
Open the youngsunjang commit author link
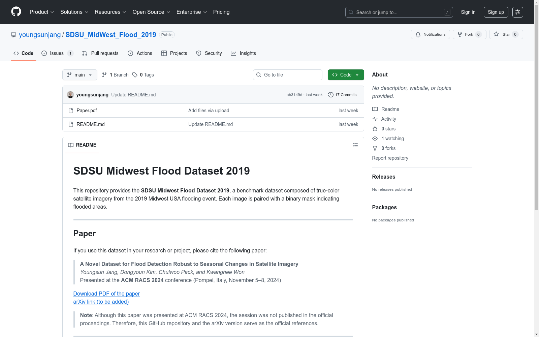tap(92, 95)
